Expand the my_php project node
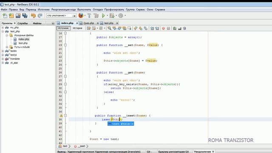 [x=3, y=27]
